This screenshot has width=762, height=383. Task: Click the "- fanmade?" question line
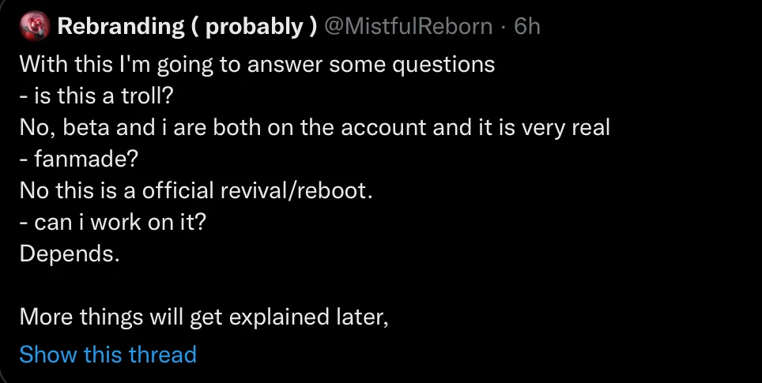tap(78, 159)
